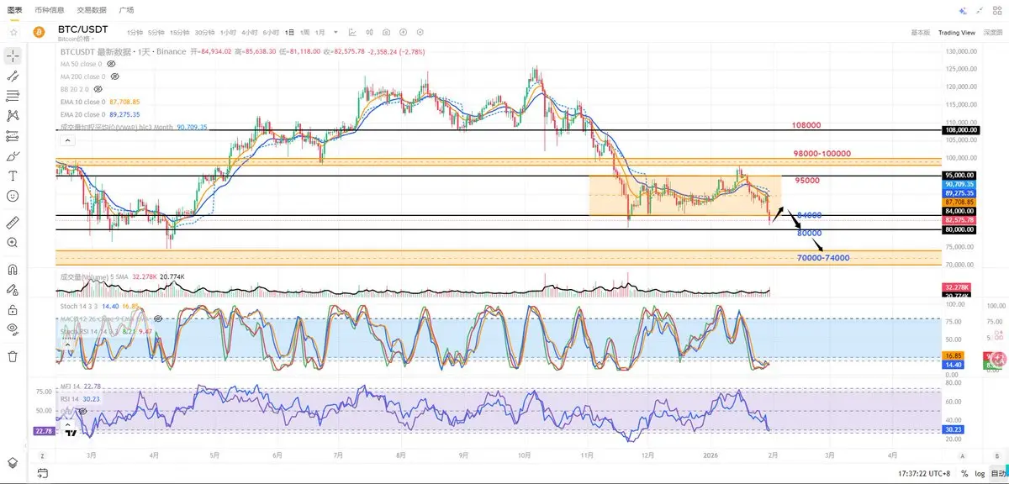Show the hidden MA 50 indicator
1009x484 pixels.
[x=111, y=64]
